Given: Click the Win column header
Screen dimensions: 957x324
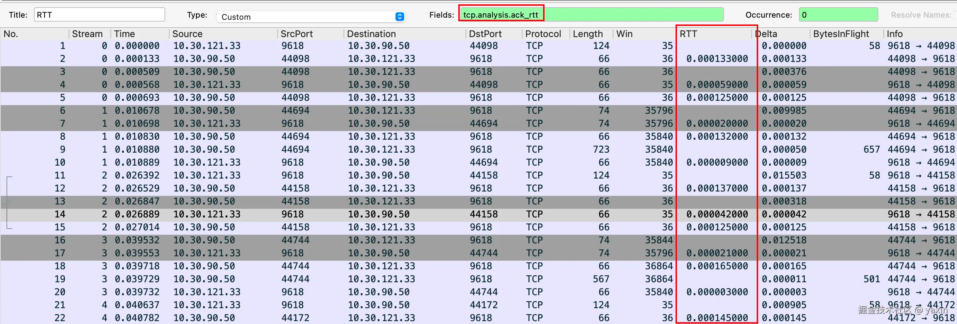Looking at the screenshot, I should tap(624, 34).
